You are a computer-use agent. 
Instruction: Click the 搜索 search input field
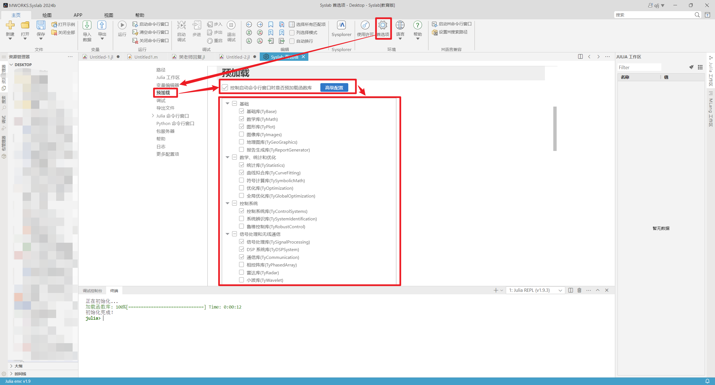pyautogui.click(x=654, y=15)
